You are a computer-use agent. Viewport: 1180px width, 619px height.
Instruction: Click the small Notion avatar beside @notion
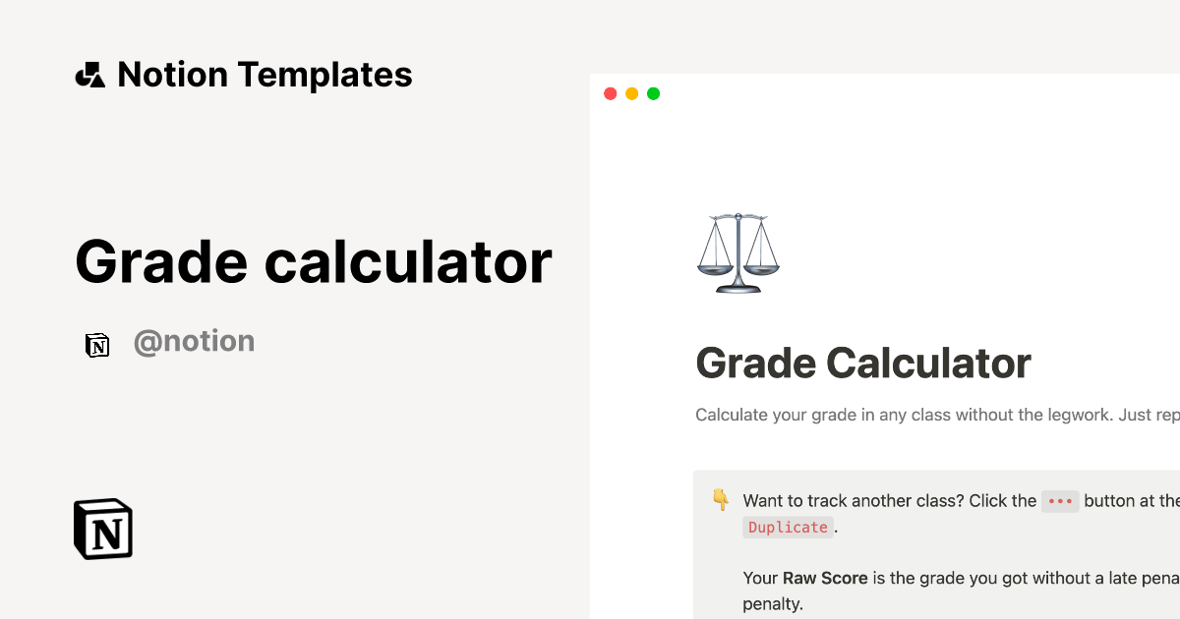tap(97, 345)
